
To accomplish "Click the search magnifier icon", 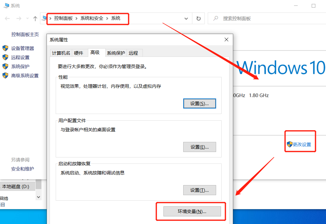I will (216, 18).
